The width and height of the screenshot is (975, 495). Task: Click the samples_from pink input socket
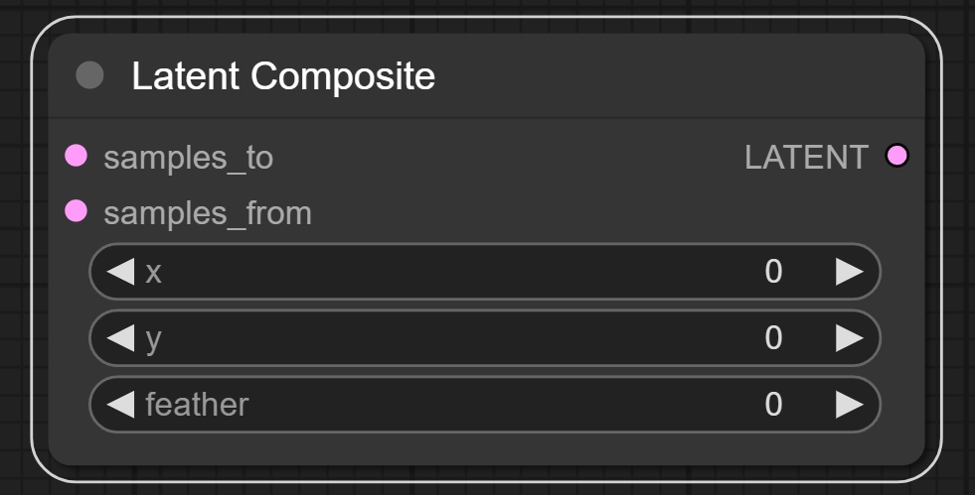(x=77, y=211)
